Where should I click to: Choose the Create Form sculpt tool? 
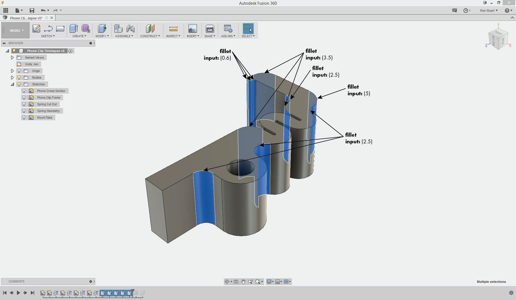click(86, 29)
